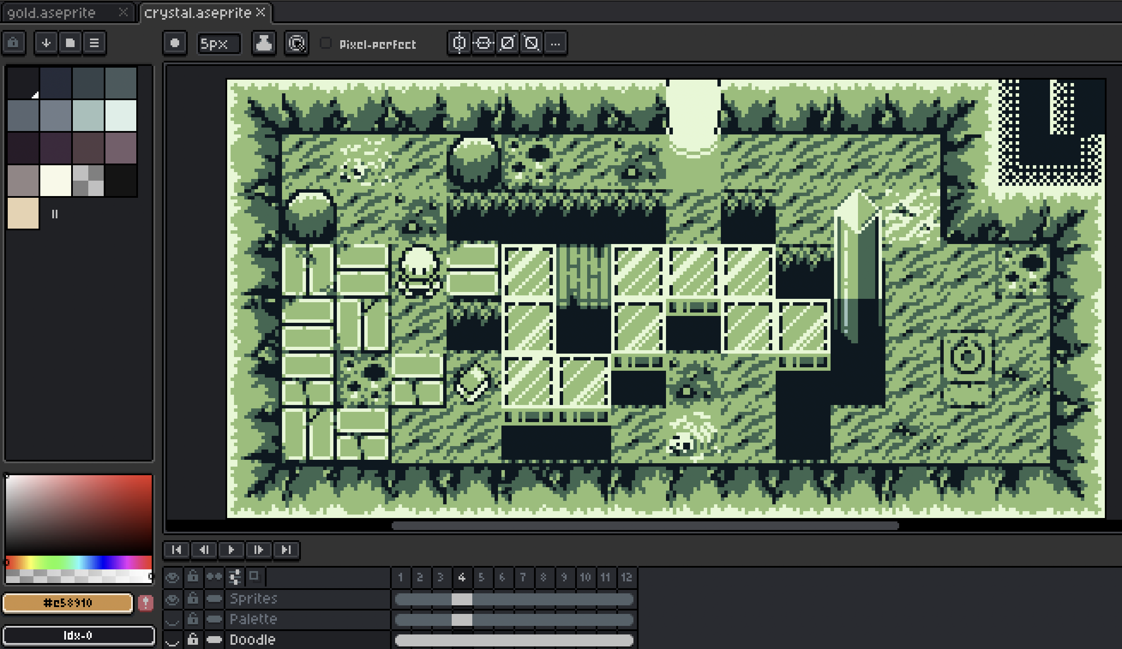The width and height of the screenshot is (1122, 649).
Task: Open the dynamics pressure icon
Action: coord(296,43)
